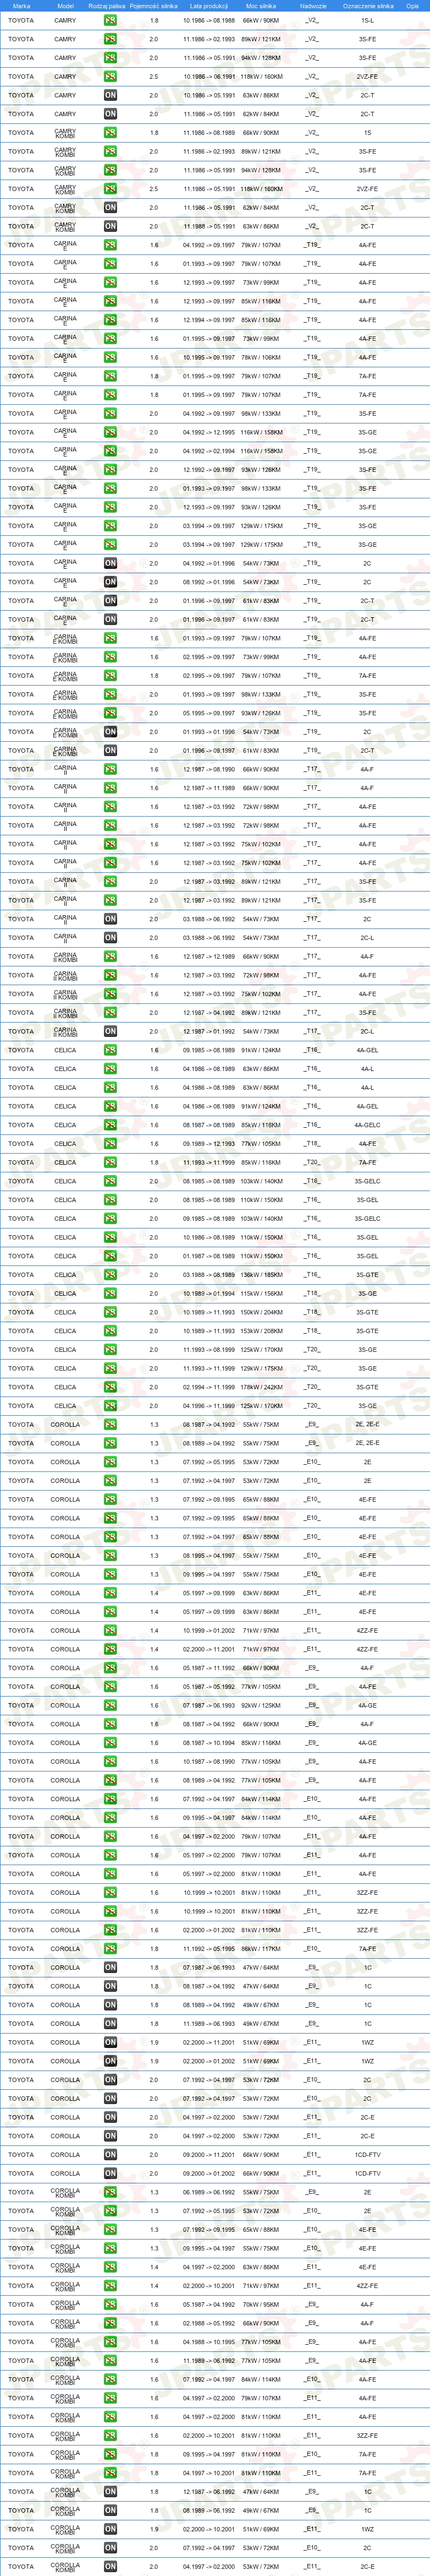The height and width of the screenshot is (2576, 430).
Task: Click petrol icon in Camry 1S-L row
Action: (110, 20)
